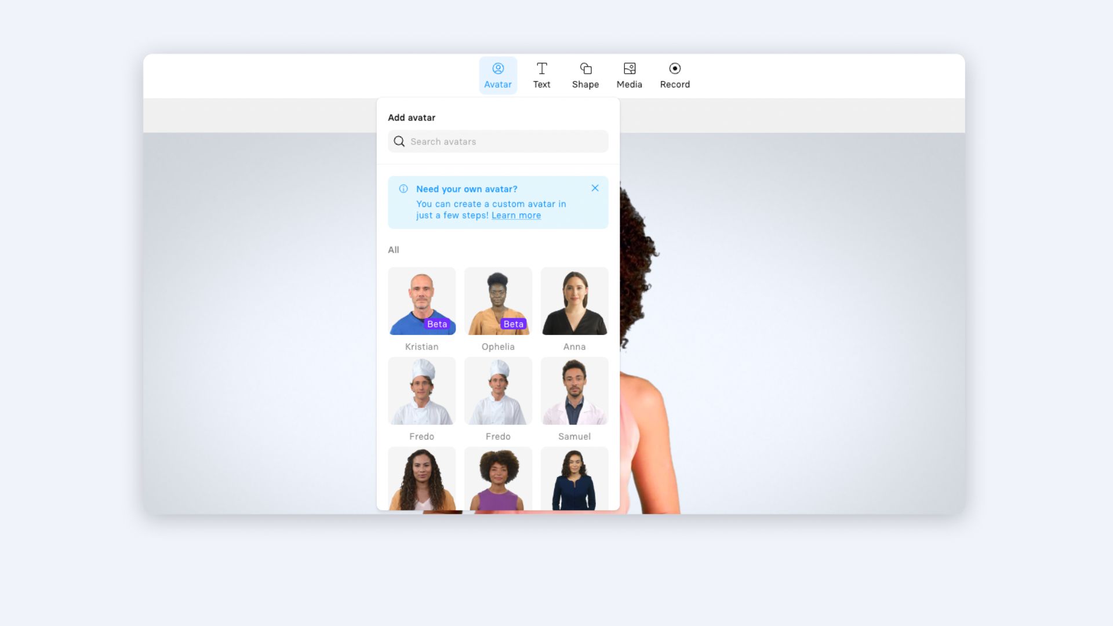Click the search avatars input field
1113x626 pixels.
(497, 141)
